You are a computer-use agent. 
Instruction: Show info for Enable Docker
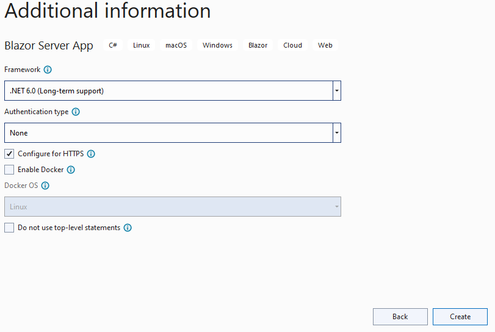tap(71, 170)
